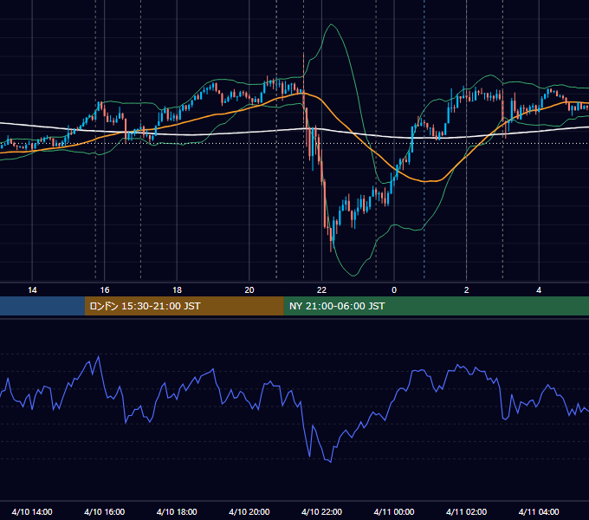589x520 pixels.
Task: Click the upper axis hour label 4
Action: [539, 290]
